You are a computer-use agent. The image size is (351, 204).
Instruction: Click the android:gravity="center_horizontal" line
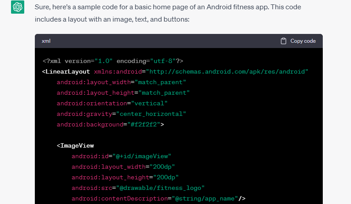click(x=121, y=114)
